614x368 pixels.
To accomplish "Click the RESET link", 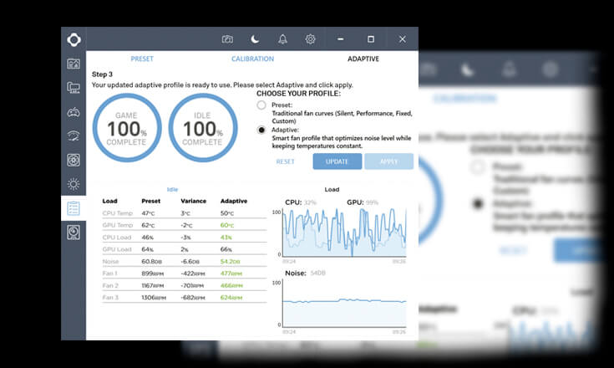I will [285, 161].
